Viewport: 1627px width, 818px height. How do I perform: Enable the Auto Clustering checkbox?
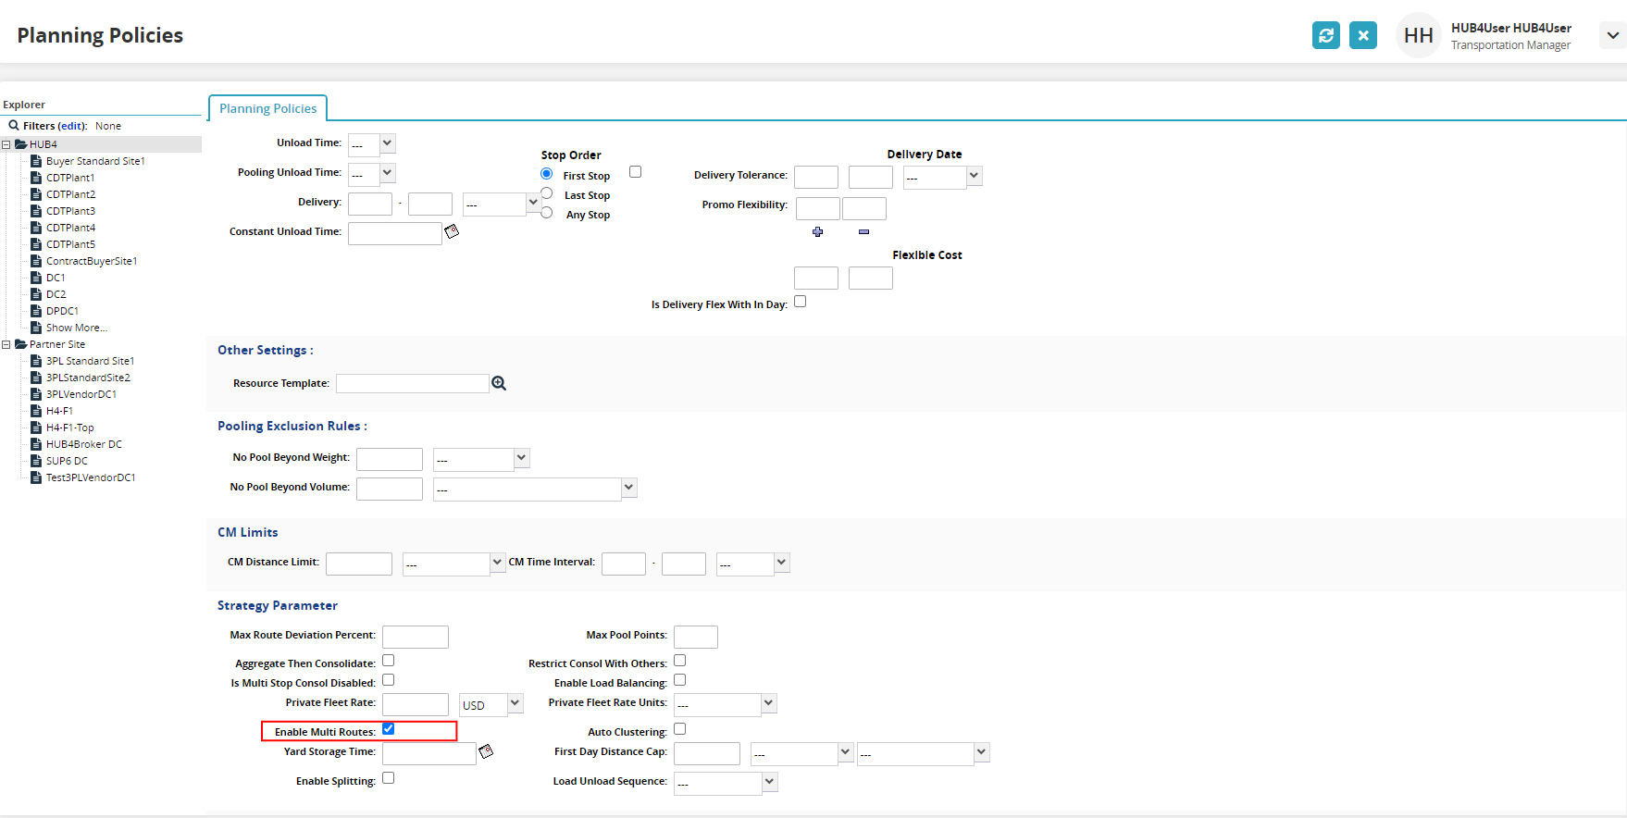(680, 729)
